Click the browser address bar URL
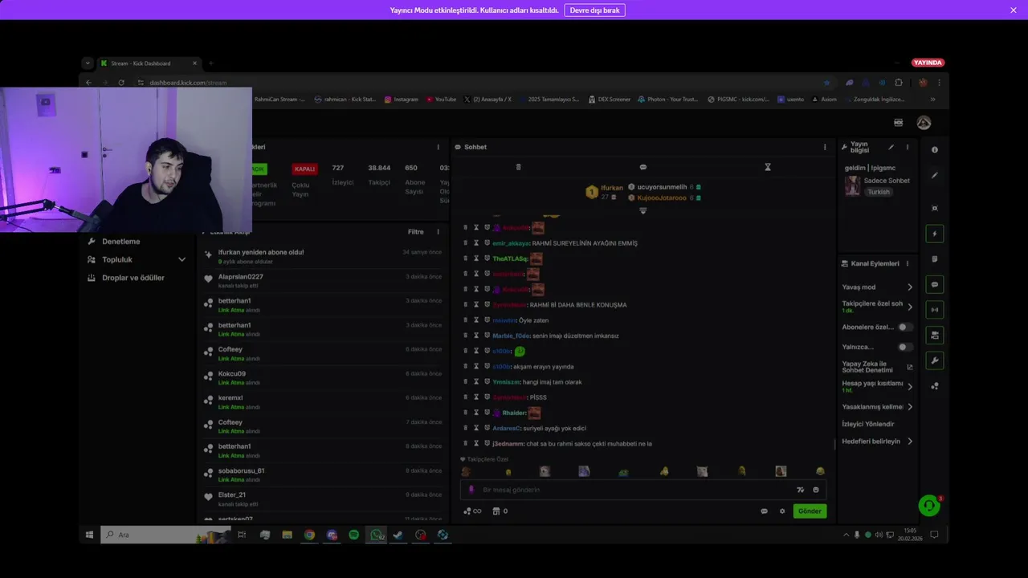This screenshot has width=1028, height=578. click(x=188, y=83)
